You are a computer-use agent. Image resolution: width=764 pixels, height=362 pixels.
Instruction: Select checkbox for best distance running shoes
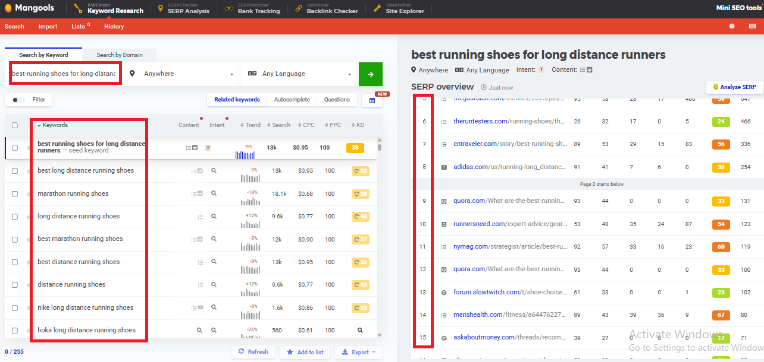[x=15, y=262]
